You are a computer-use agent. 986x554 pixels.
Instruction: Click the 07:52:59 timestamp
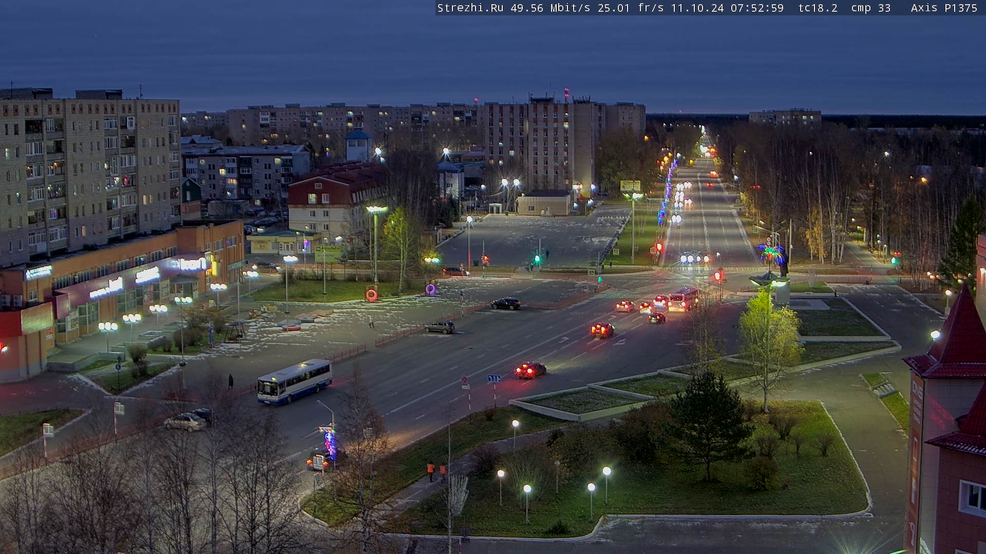click(x=757, y=8)
